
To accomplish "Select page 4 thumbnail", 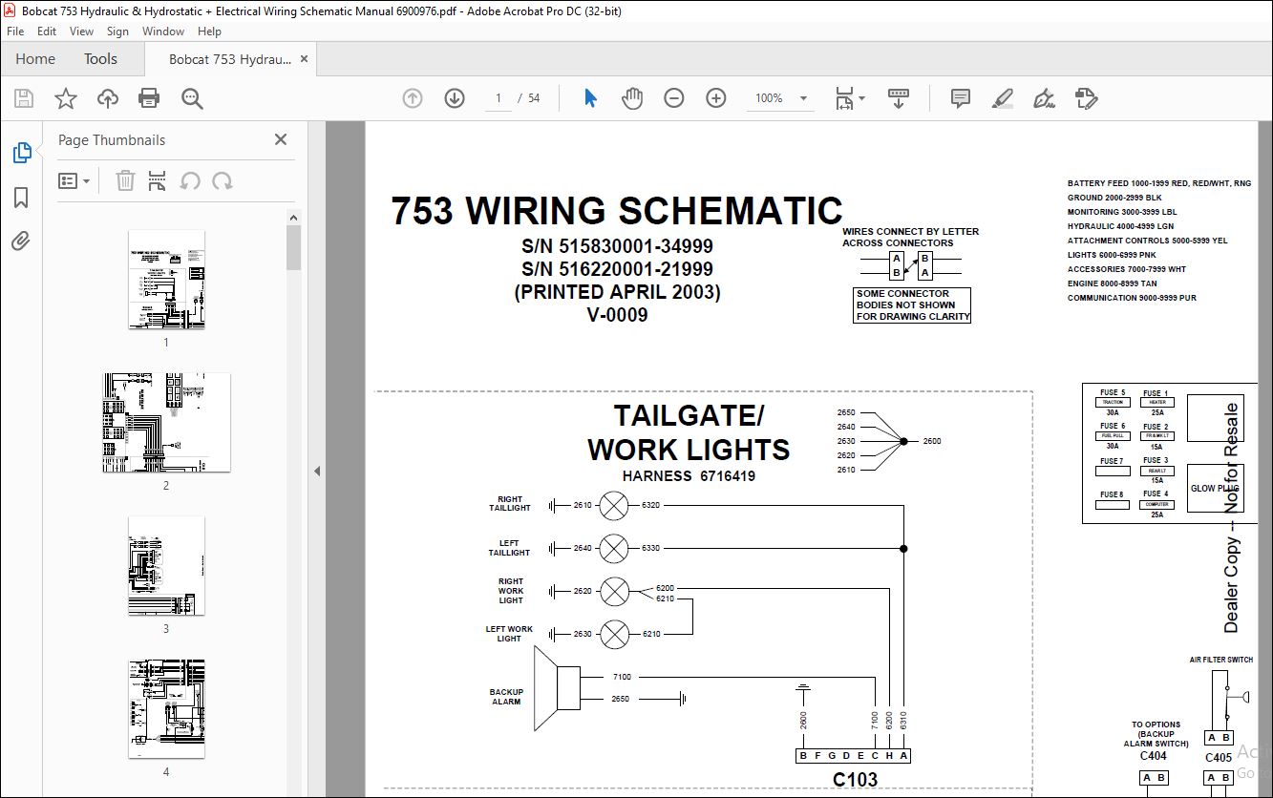I will coord(166,708).
